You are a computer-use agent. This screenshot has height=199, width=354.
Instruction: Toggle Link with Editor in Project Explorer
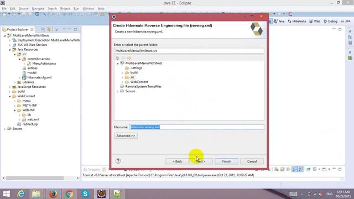(49, 29)
